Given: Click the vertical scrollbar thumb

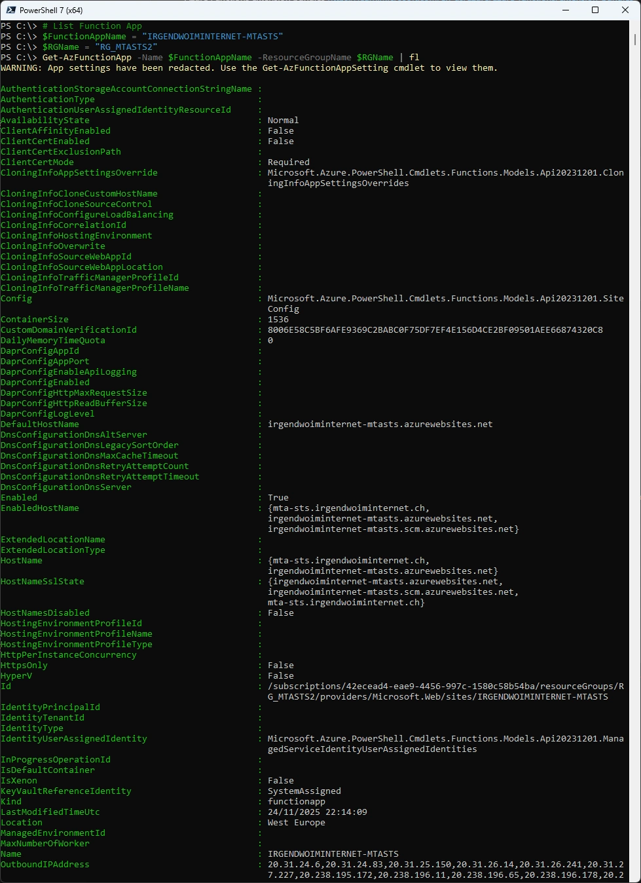Looking at the screenshot, I should [x=636, y=39].
